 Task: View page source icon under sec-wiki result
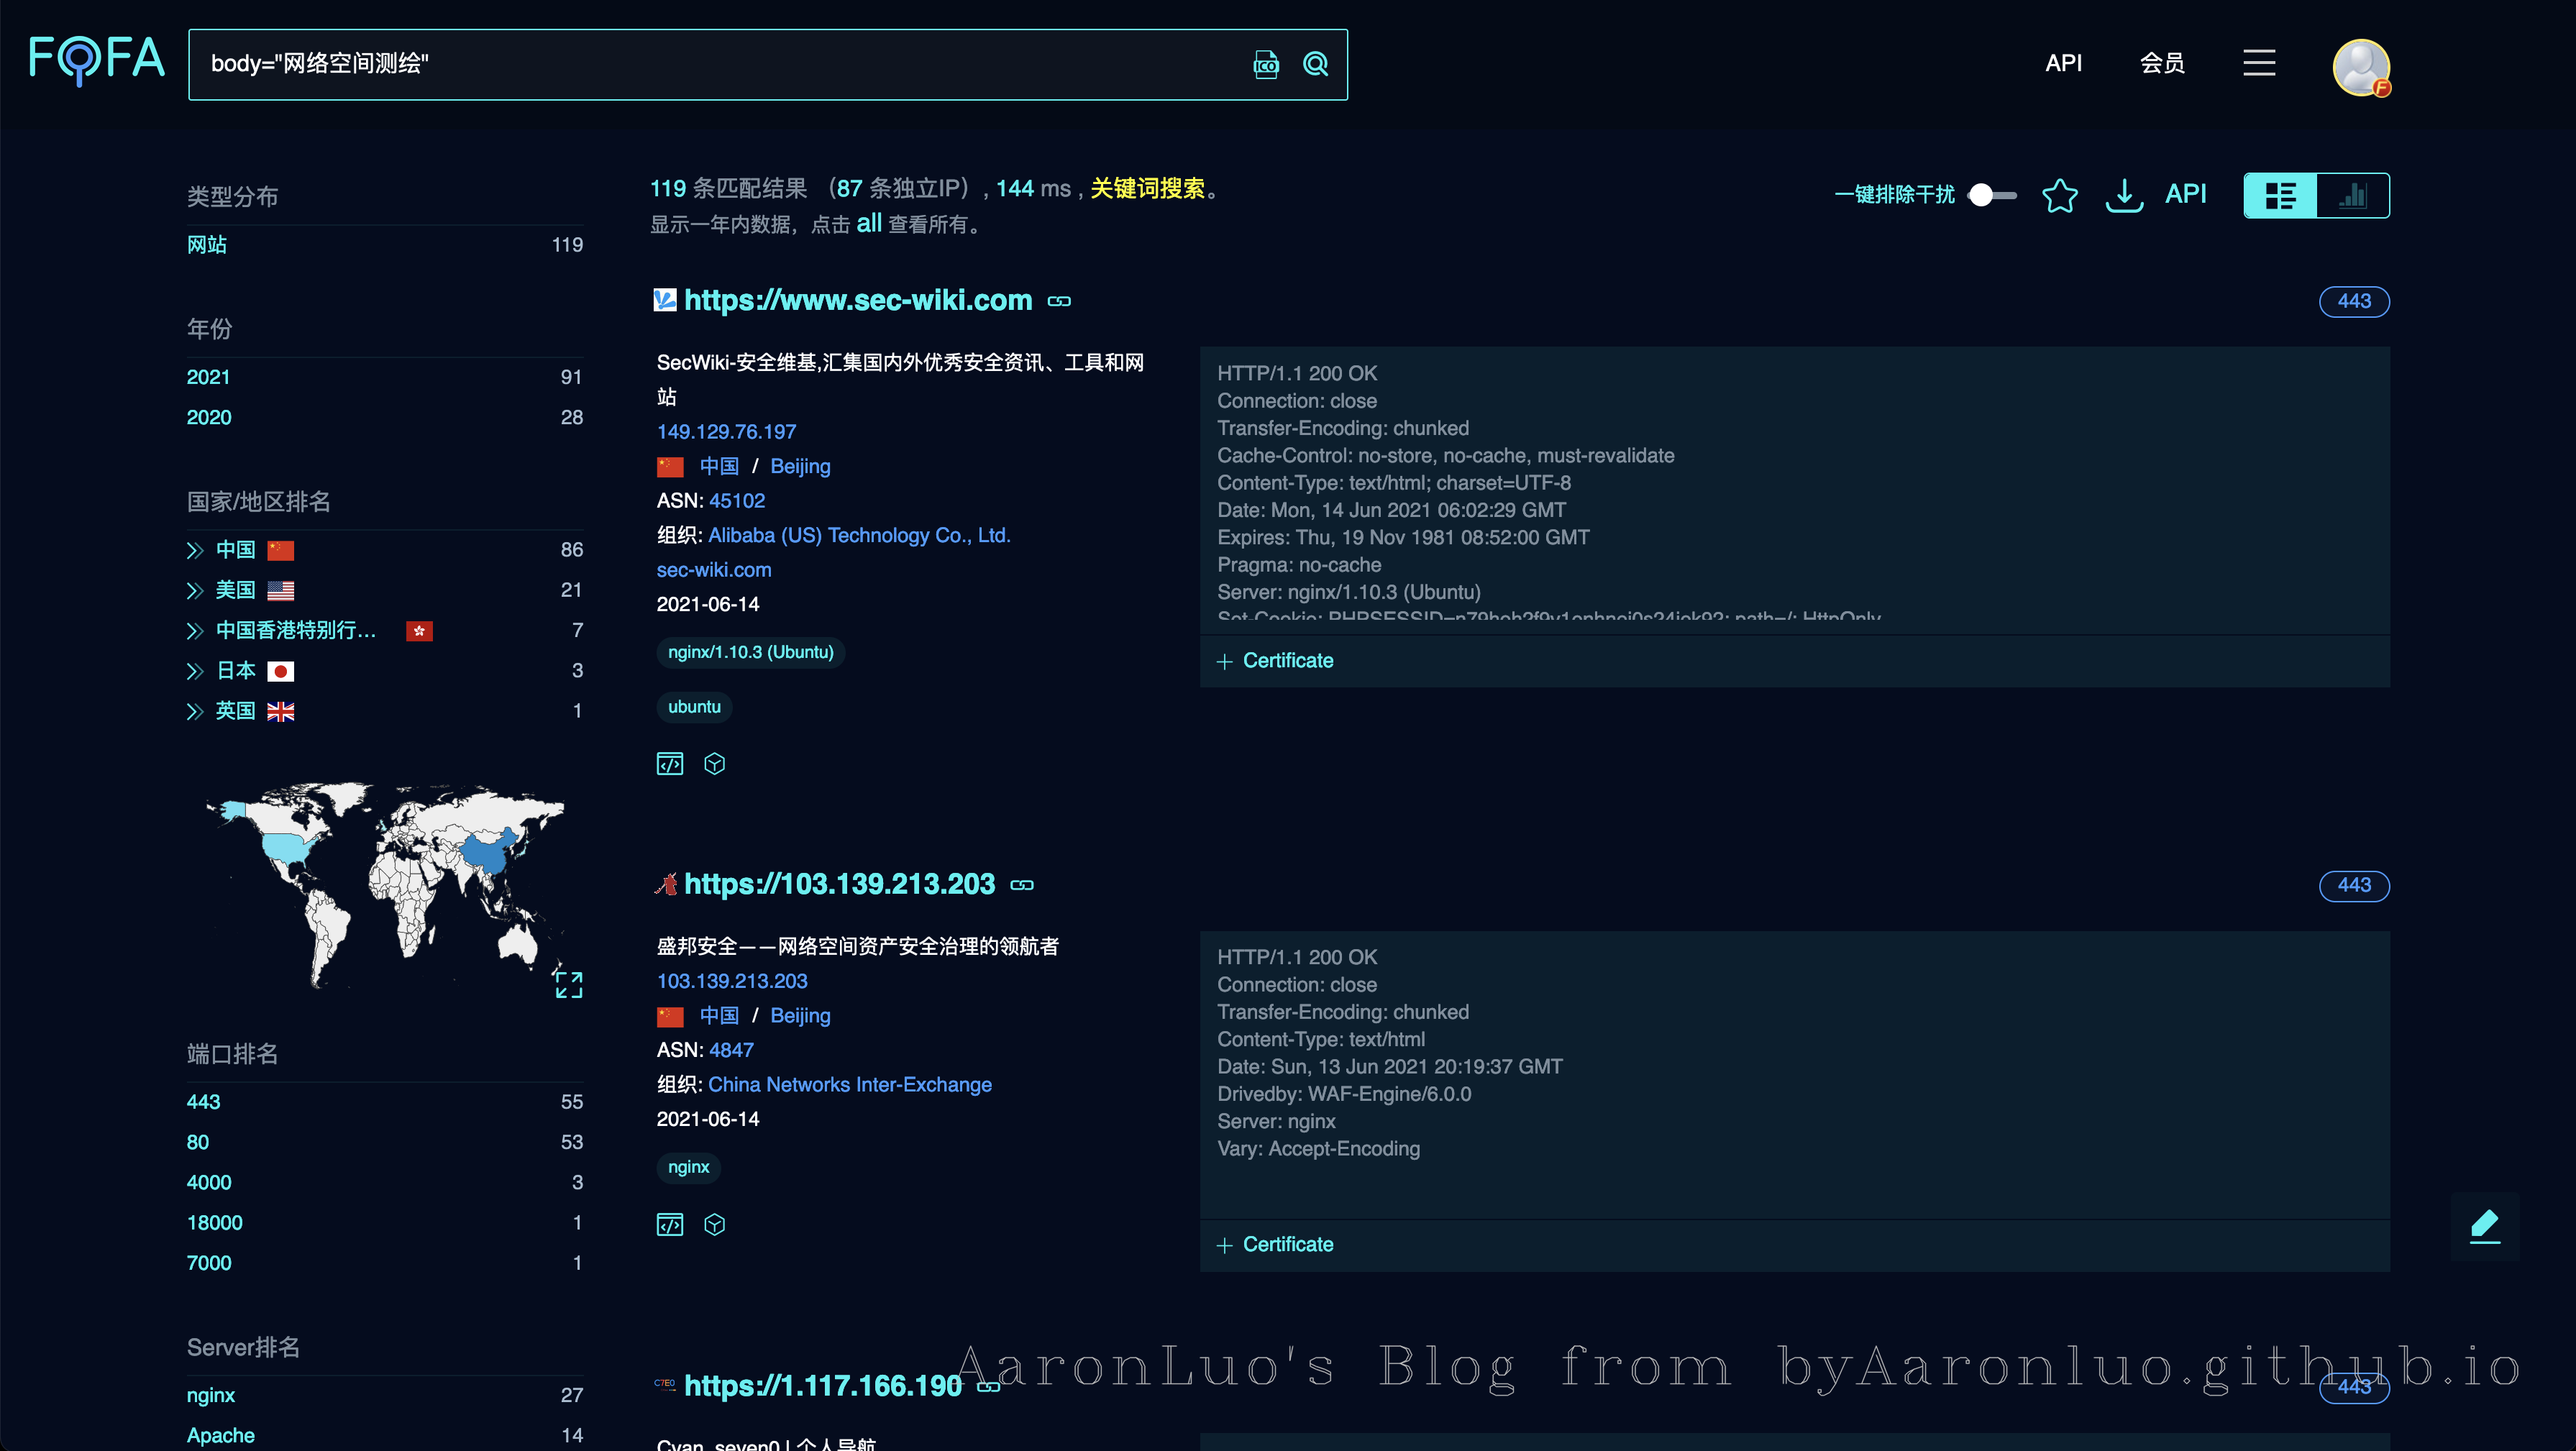[670, 764]
